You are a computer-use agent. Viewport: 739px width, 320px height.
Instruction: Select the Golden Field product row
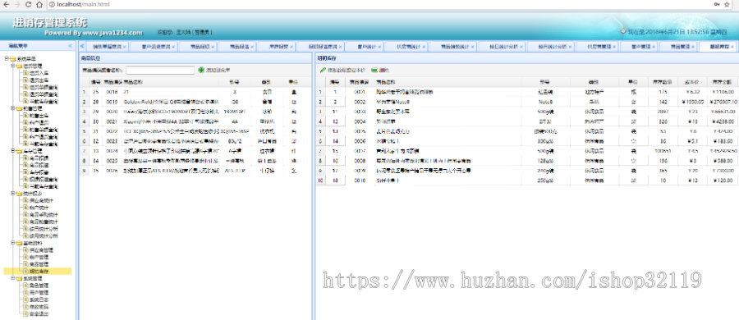click(195, 101)
